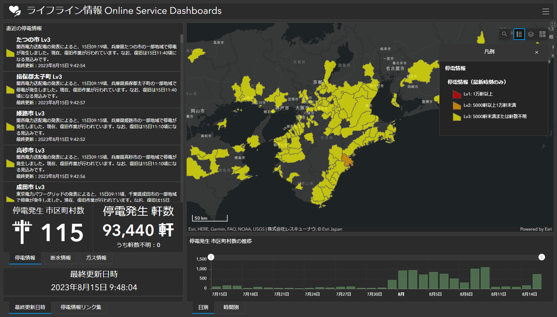Expand the map to full screen
The height and width of the screenshot is (317, 557).
(553, 25)
